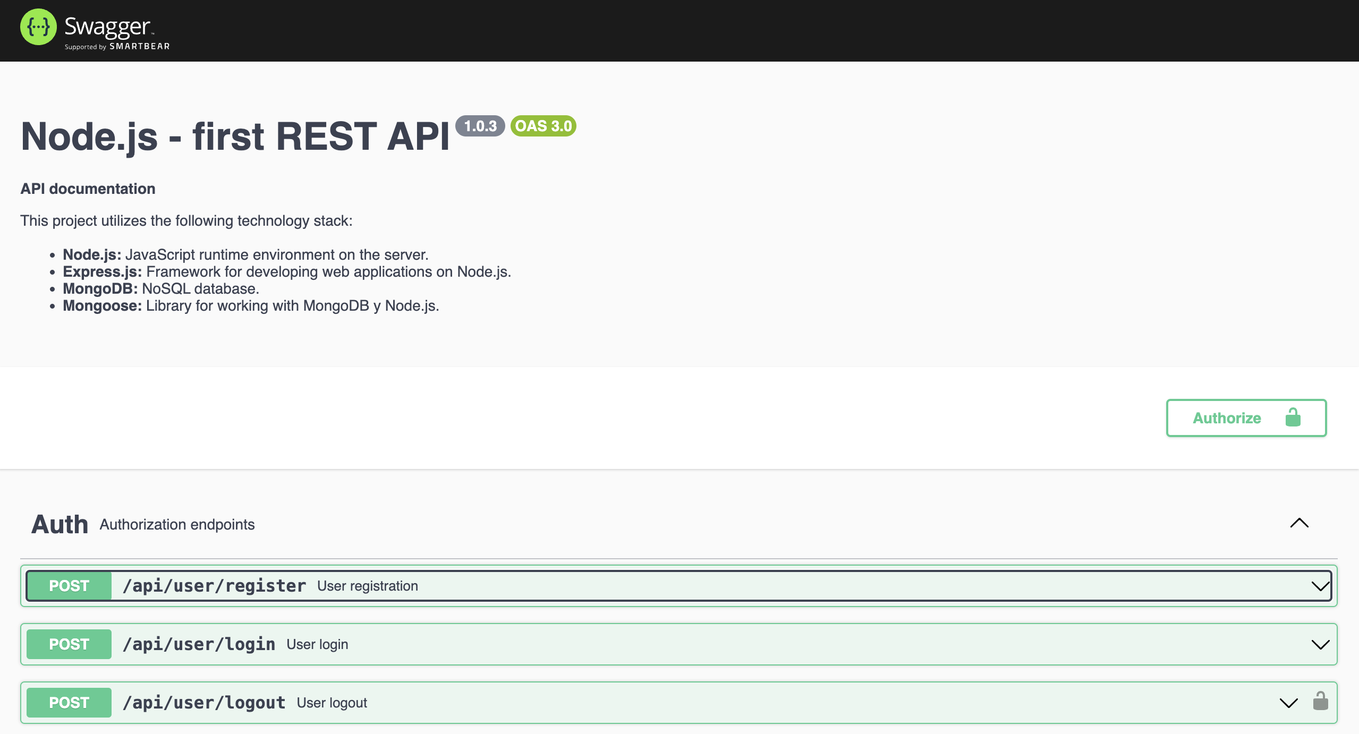Image resolution: width=1359 pixels, height=734 pixels.
Task: Open the /api/user/login path link
Action: 199,644
